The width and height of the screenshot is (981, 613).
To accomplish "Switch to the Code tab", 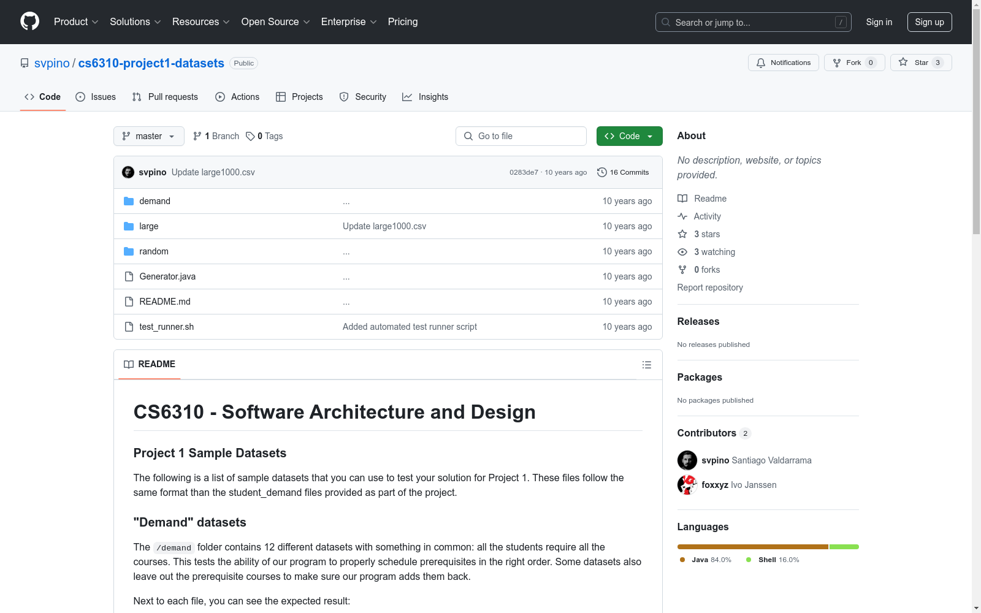I will [43, 97].
